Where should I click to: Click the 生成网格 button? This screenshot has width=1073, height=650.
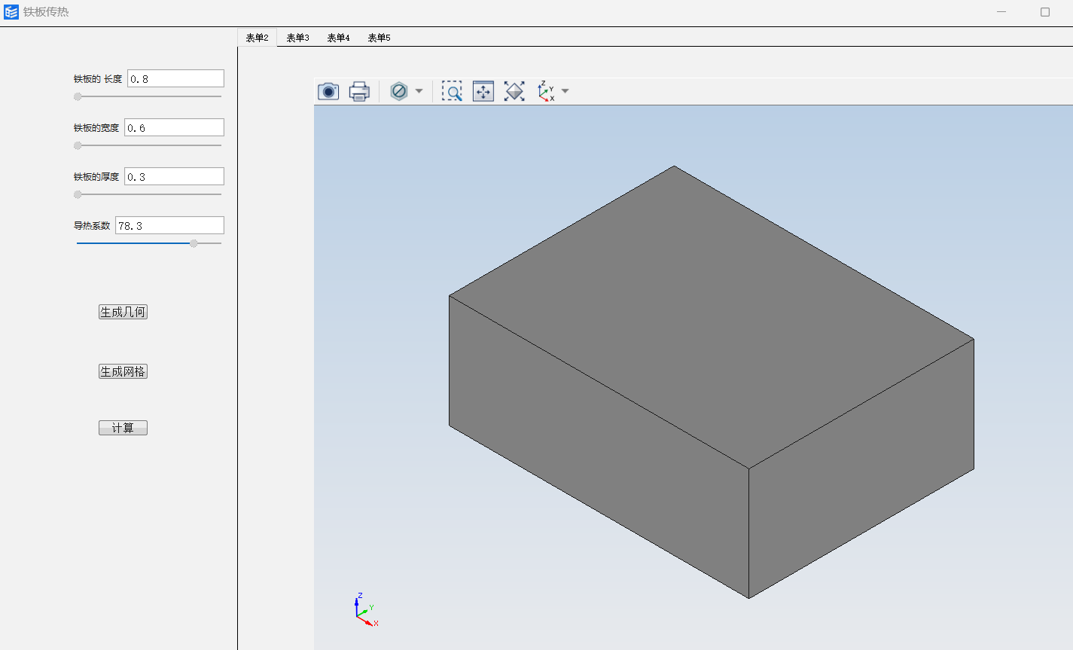click(123, 371)
